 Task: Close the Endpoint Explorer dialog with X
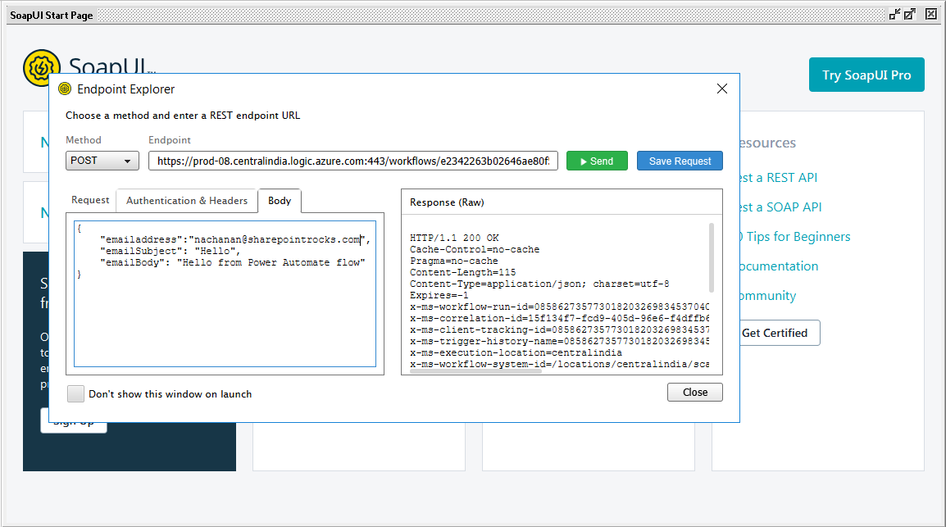tap(721, 89)
